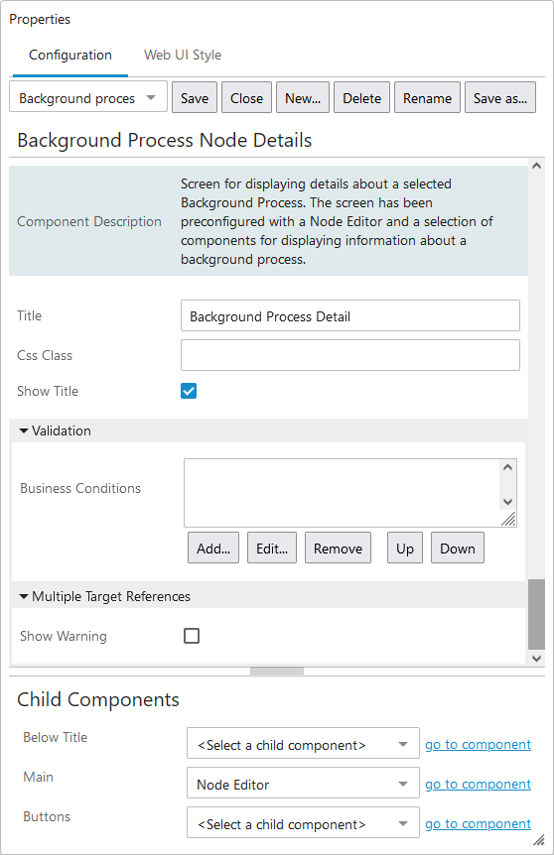Click the horizontal splitter grip handle
Image resolution: width=554 pixels, height=855 pixels.
(x=277, y=672)
